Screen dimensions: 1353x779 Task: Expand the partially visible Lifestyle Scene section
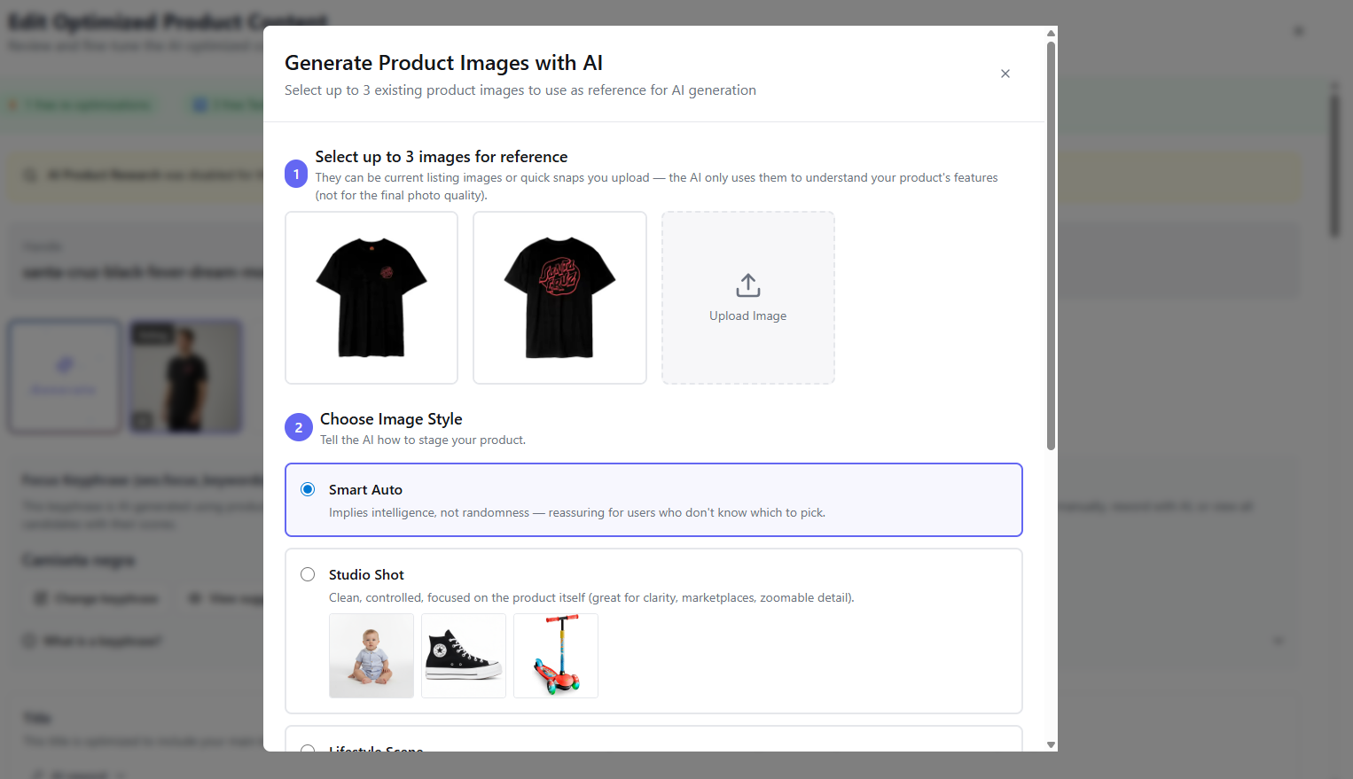click(x=375, y=751)
